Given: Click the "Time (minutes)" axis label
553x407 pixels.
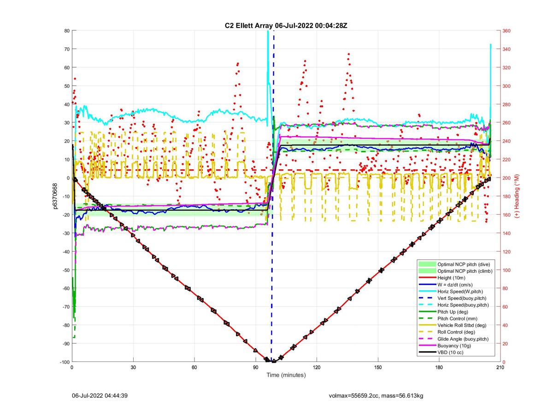Looking at the screenshot, I should point(286,375).
